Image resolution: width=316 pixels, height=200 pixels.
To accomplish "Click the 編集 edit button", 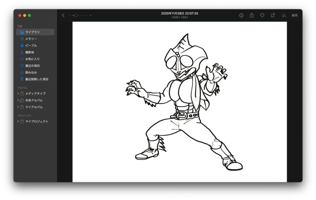I will coord(294,15).
